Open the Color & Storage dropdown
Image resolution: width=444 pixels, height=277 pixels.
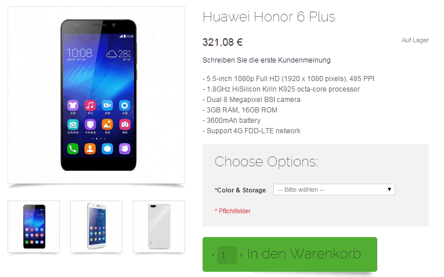click(334, 189)
